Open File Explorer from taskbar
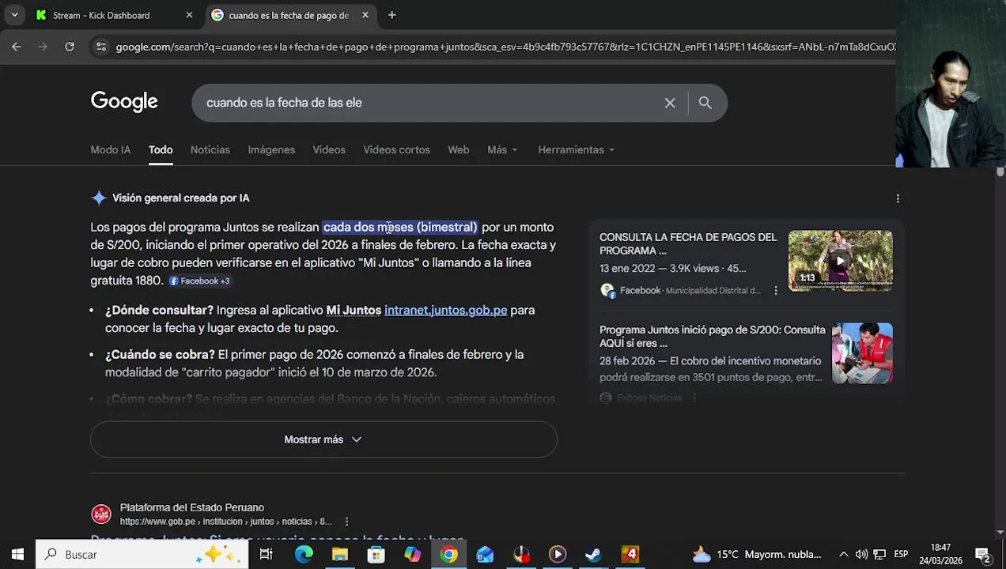Viewport: 1006px width, 569px height. pos(340,554)
